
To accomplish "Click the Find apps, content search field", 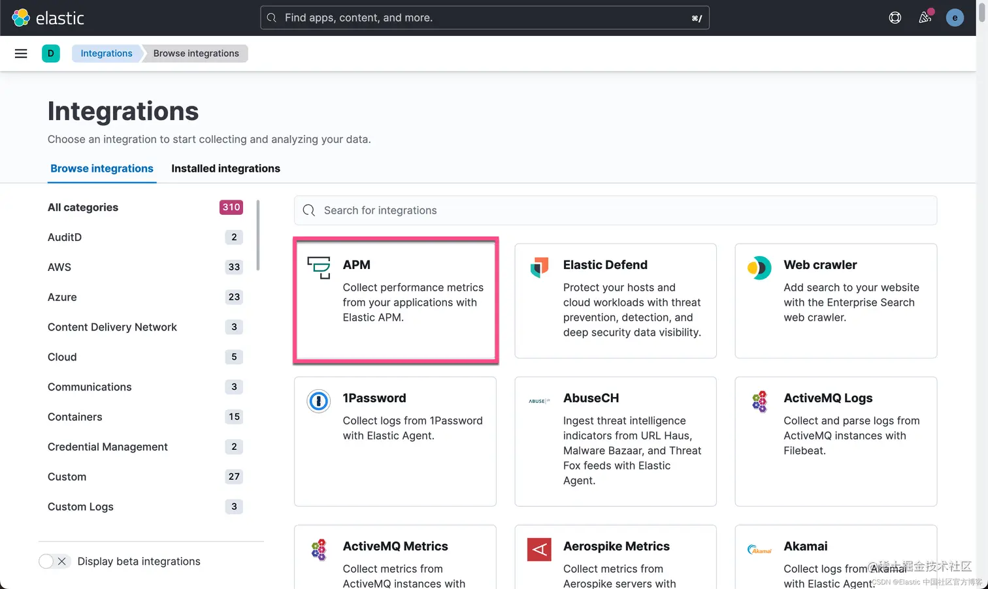I will [485, 18].
